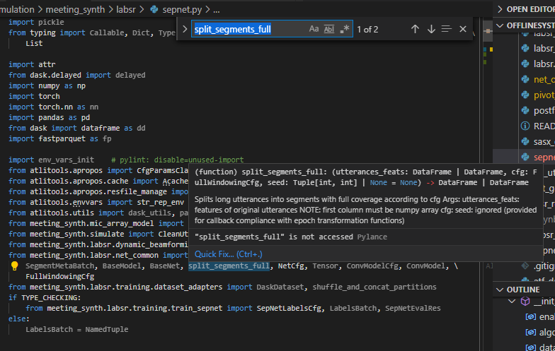Click the Python icon beside sasx_
Viewport: 555px width, 351px height.
[525, 141]
